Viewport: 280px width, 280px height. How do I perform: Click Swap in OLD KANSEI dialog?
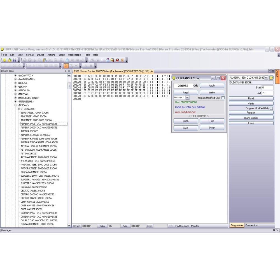coord(212,127)
